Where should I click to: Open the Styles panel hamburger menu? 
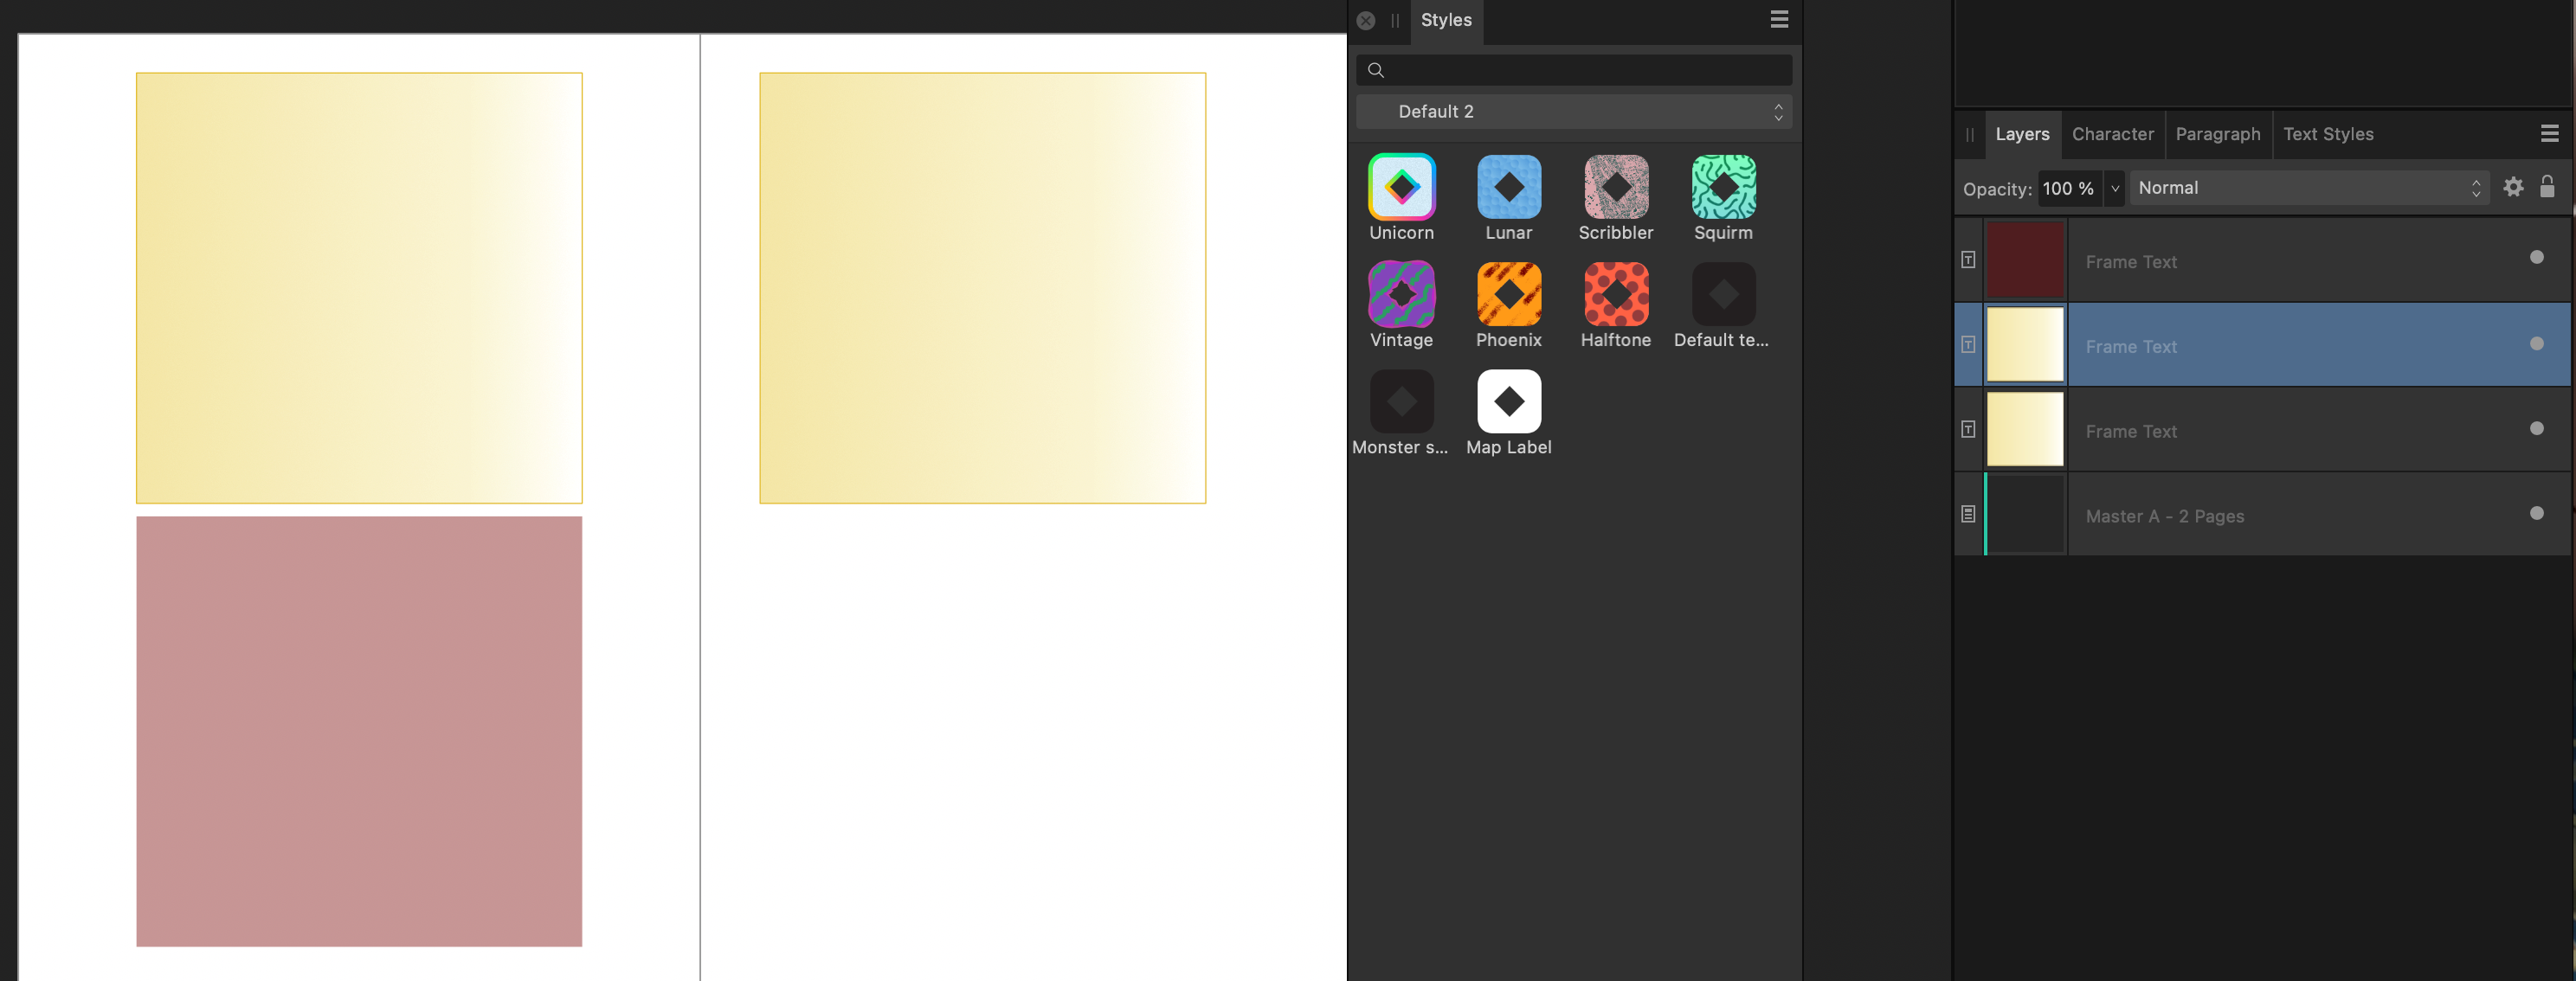1779,19
